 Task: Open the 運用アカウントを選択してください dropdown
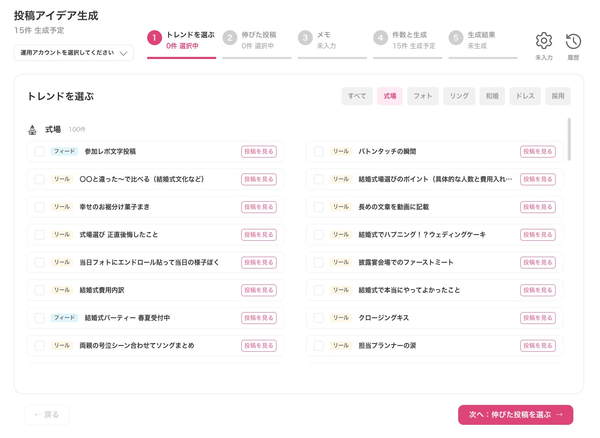click(x=74, y=53)
